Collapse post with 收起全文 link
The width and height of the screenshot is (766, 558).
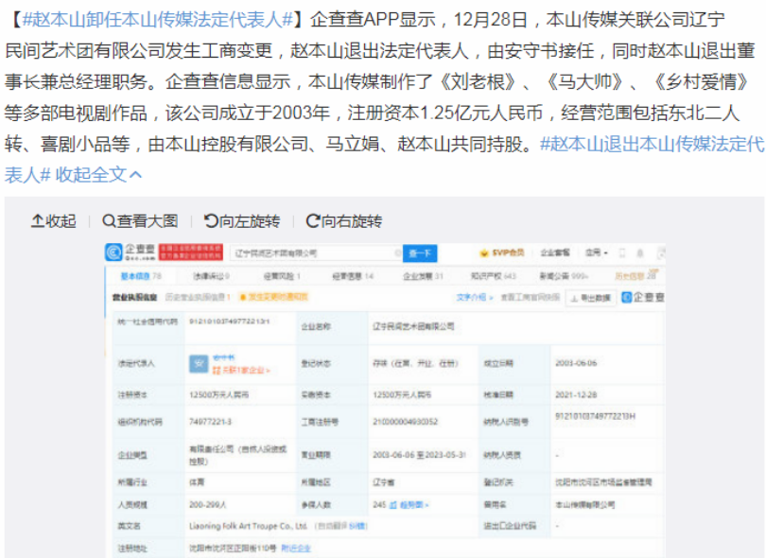[98, 174]
